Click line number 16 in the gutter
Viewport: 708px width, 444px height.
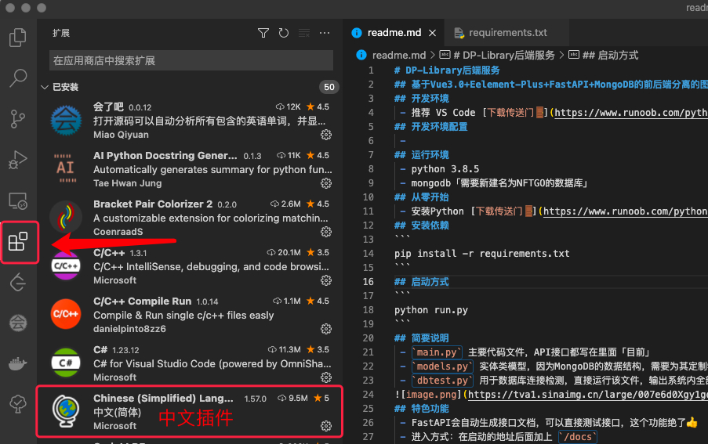[368, 282]
